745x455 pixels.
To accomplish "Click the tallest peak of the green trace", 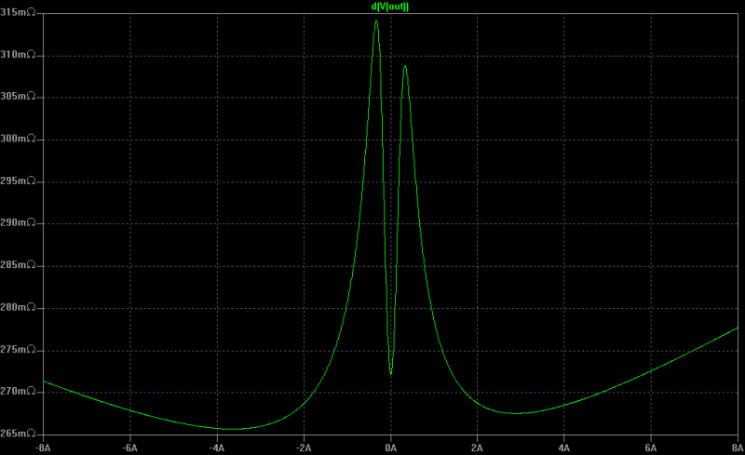I will [376, 20].
